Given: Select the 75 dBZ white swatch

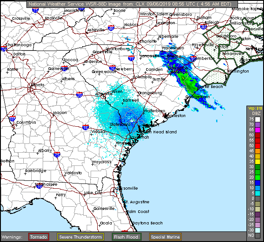Looking at the screenshot, I should click(257, 119).
